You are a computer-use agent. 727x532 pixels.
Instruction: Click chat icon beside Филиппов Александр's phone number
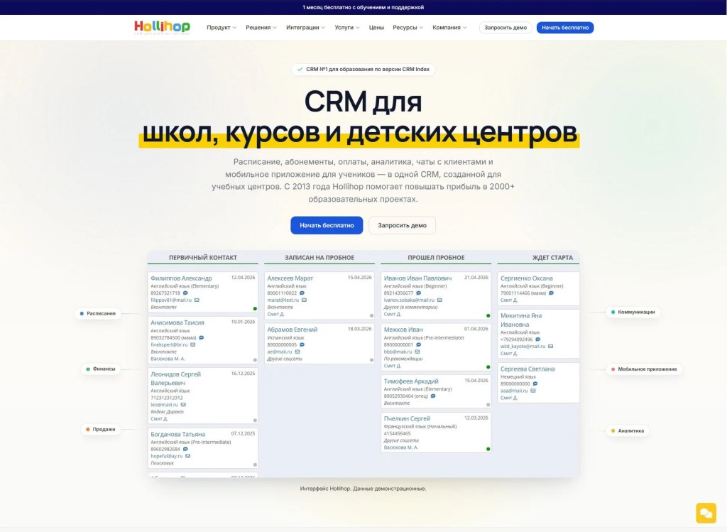(185, 293)
